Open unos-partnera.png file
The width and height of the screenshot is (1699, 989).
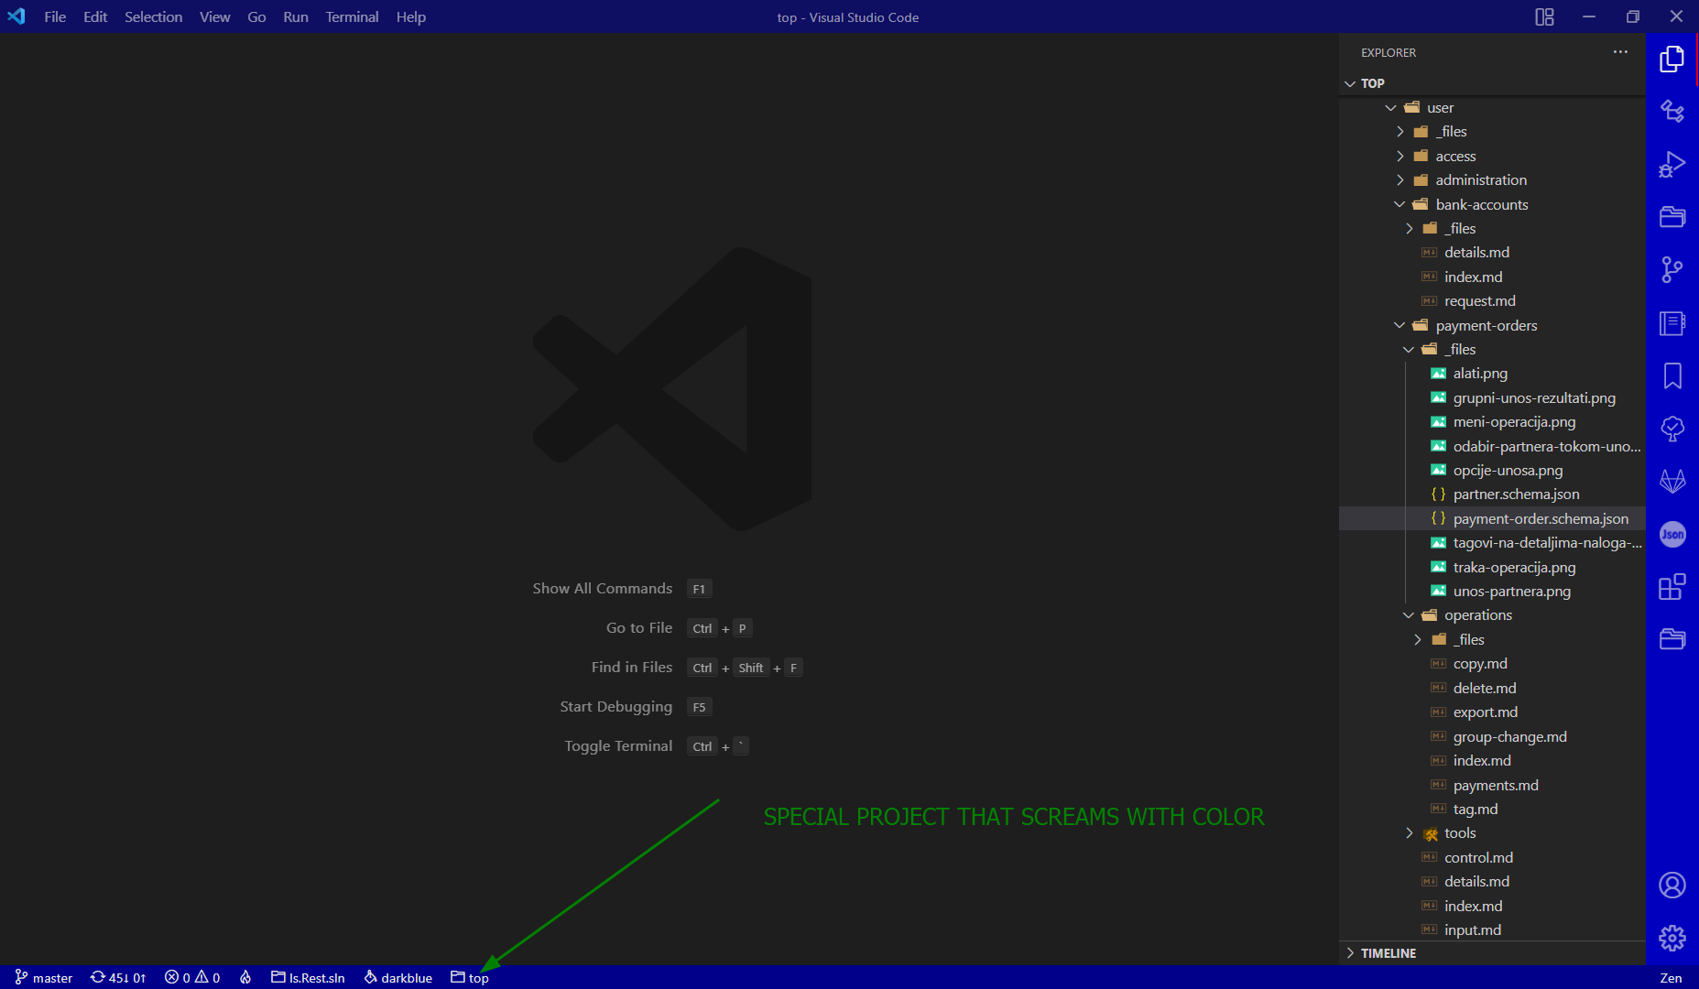tap(1492, 592)
